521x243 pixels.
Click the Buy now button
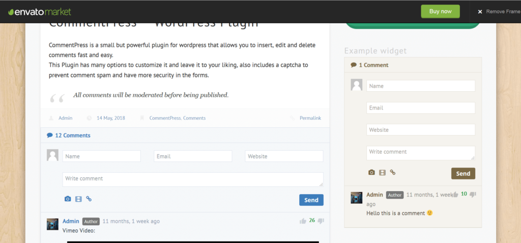pos(440,11)
